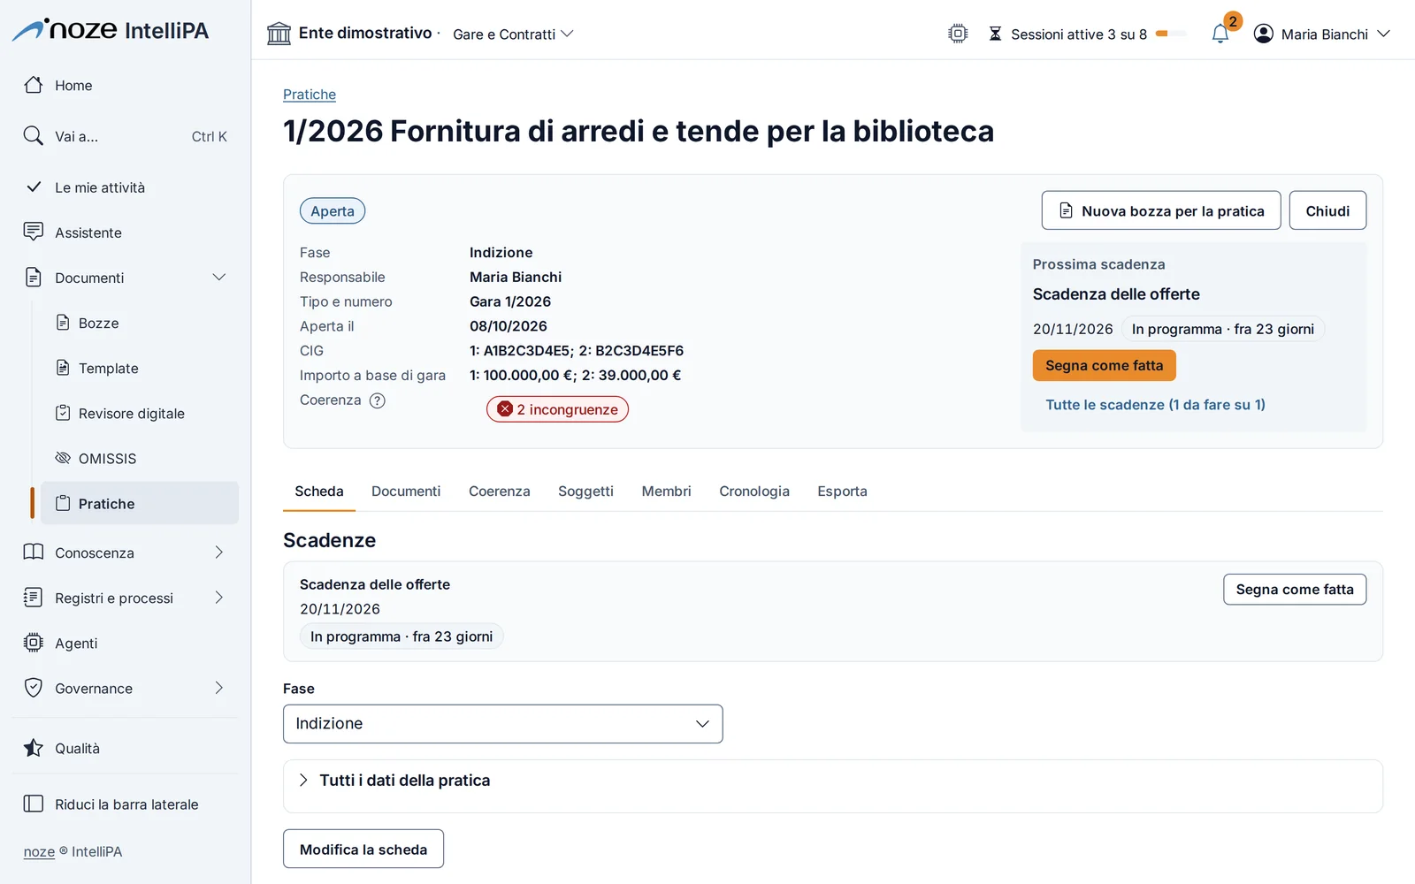Screen dimensions: 1415x884
Task: Open Home from the sidebar
Action: [x=126, y=86]
